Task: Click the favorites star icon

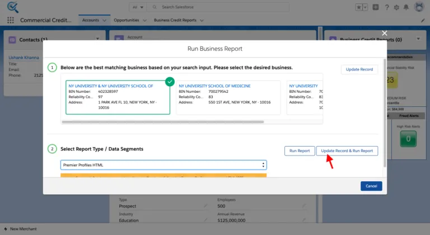Action: tap(359, 7)
